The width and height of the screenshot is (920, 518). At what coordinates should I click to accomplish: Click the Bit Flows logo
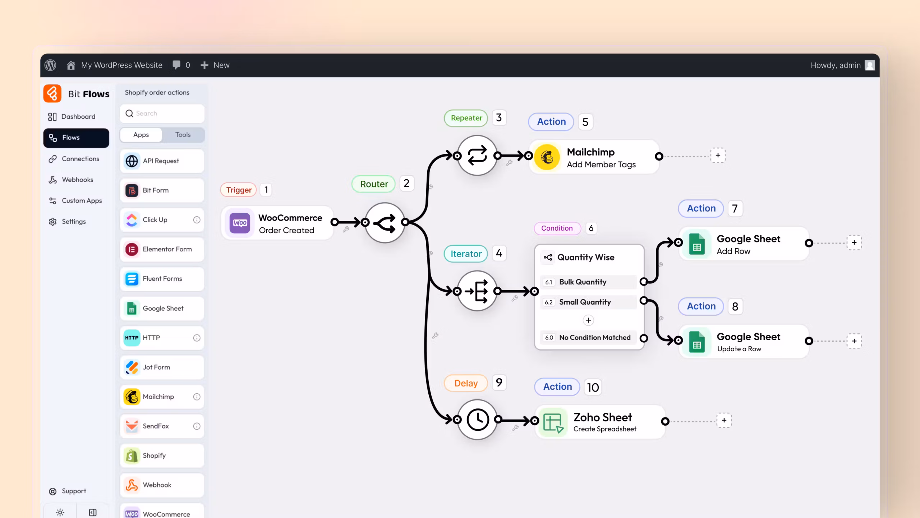pos(52,93)
